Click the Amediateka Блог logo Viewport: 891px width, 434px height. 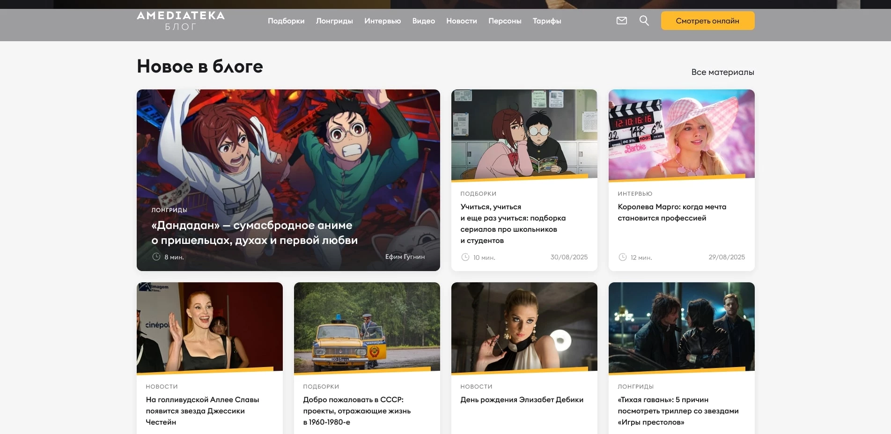(181, 21)
